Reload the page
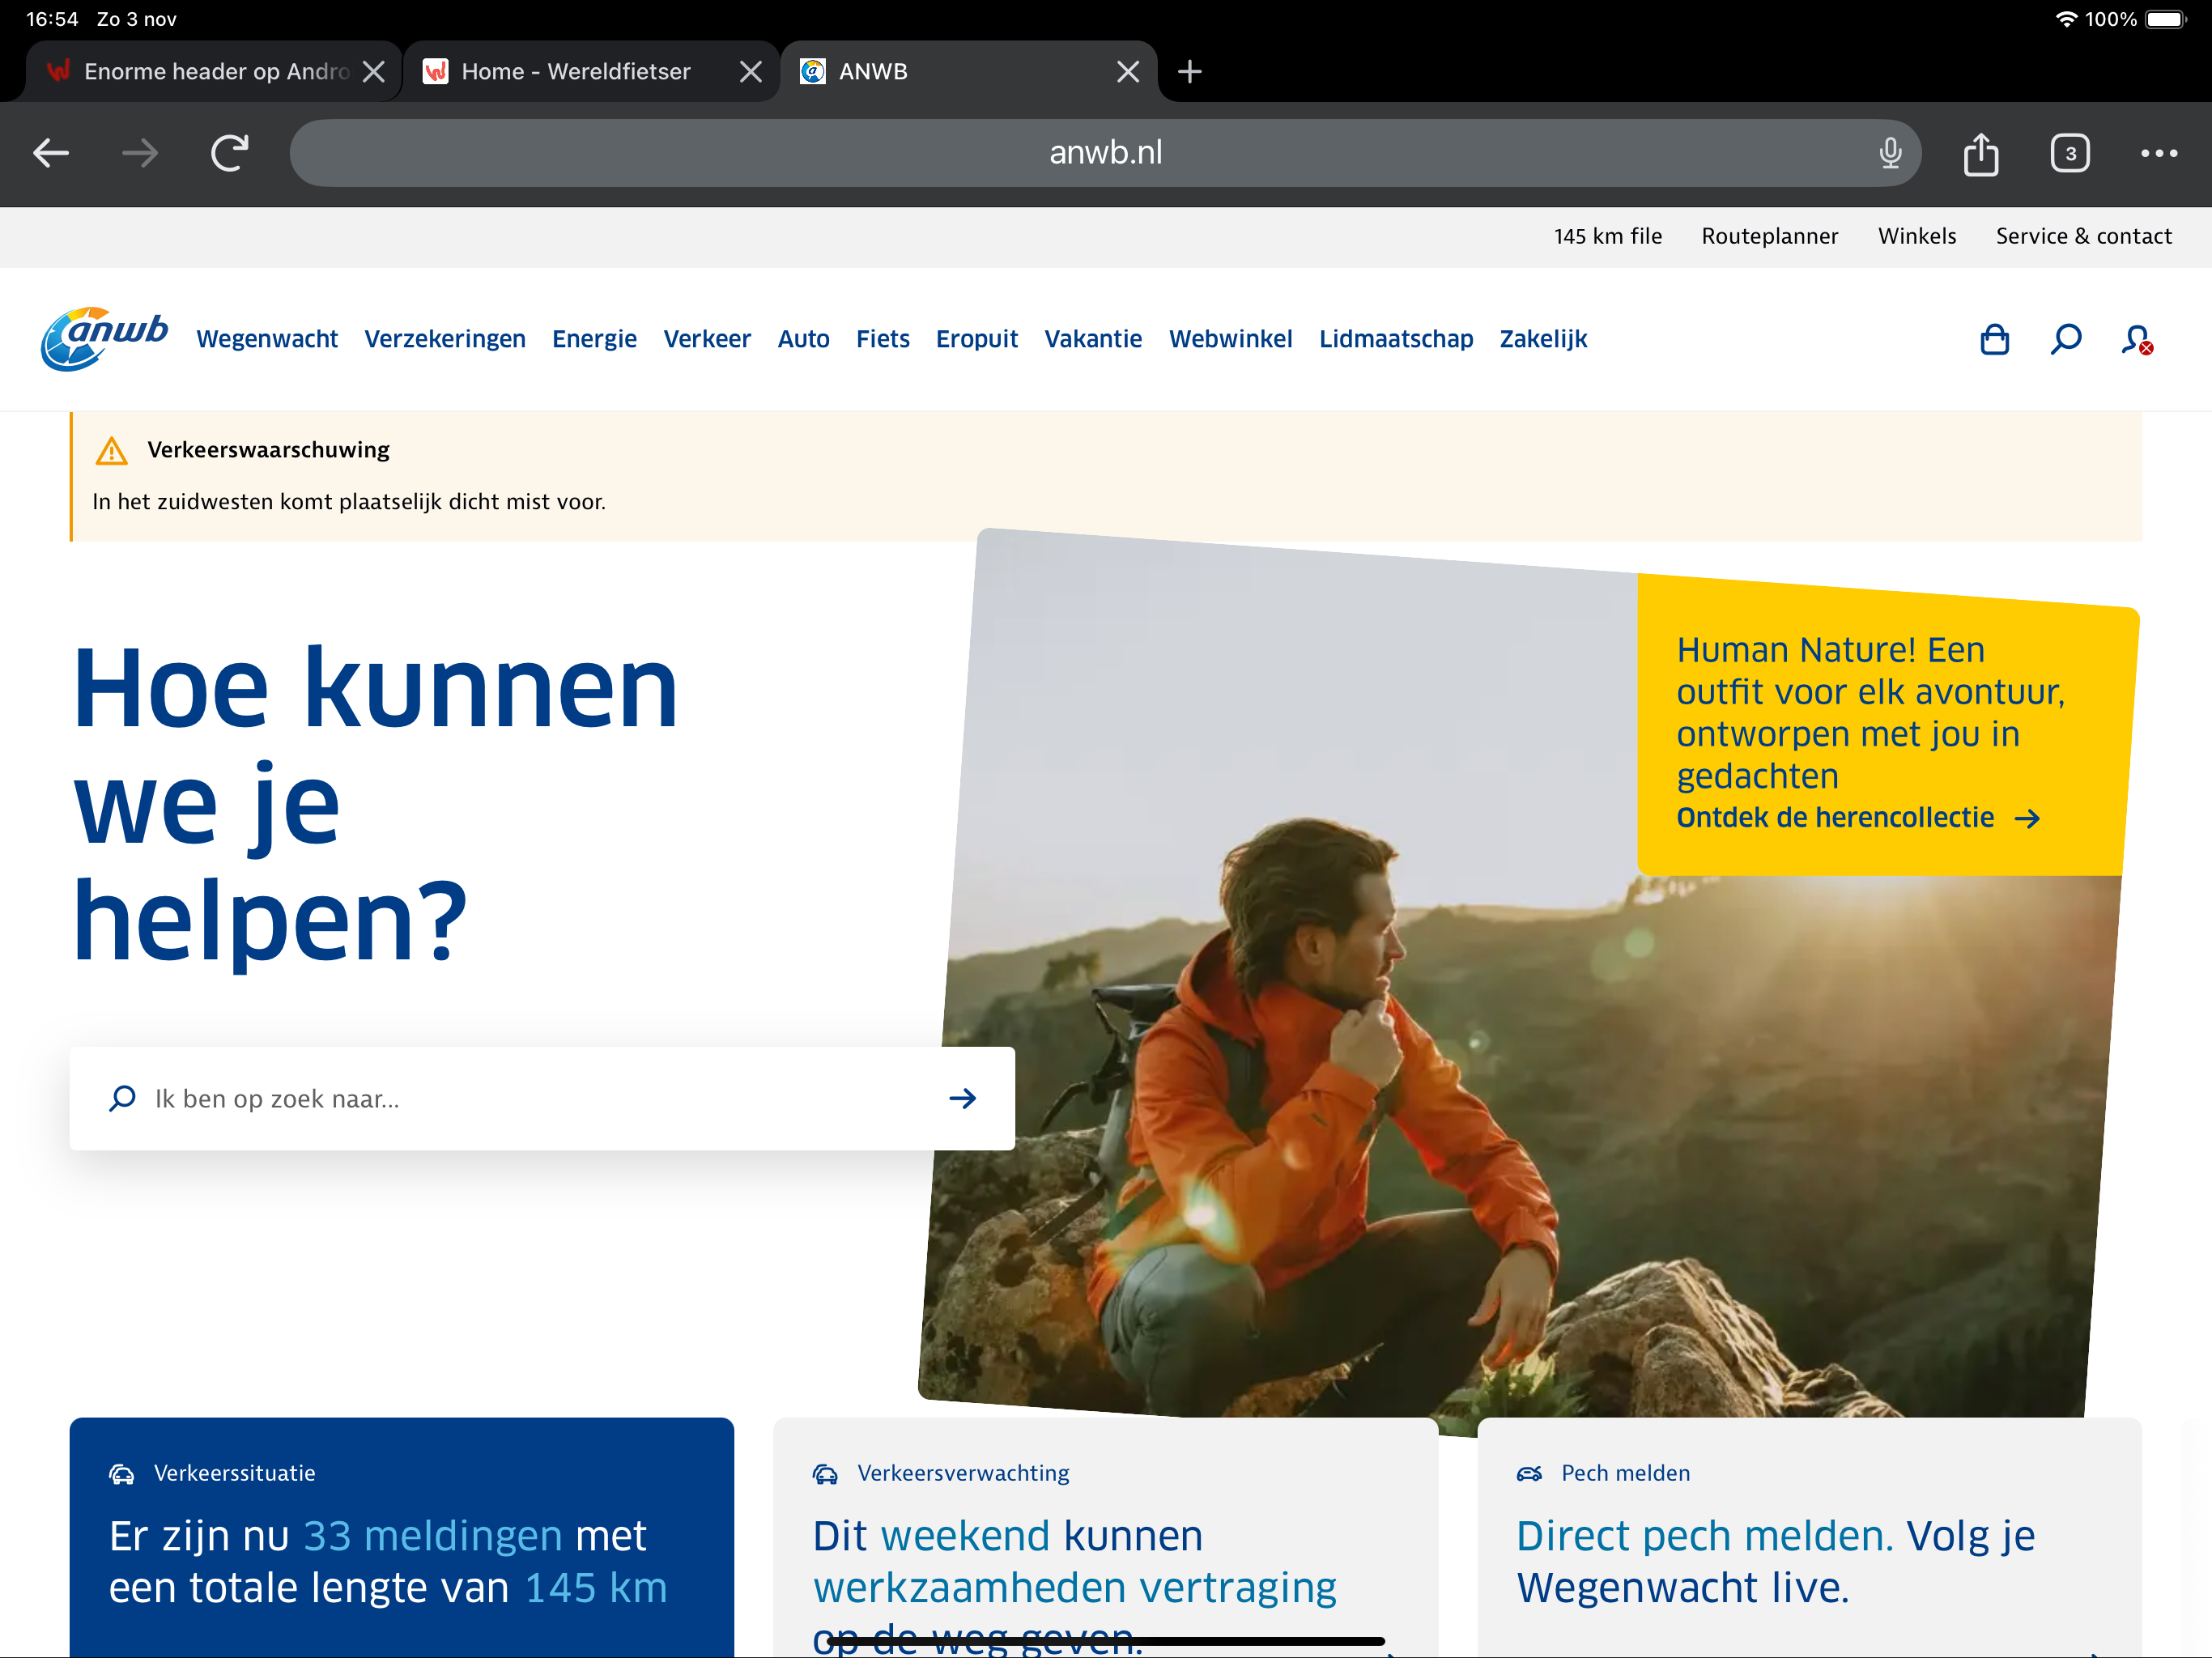 click(x=229, y=154)
